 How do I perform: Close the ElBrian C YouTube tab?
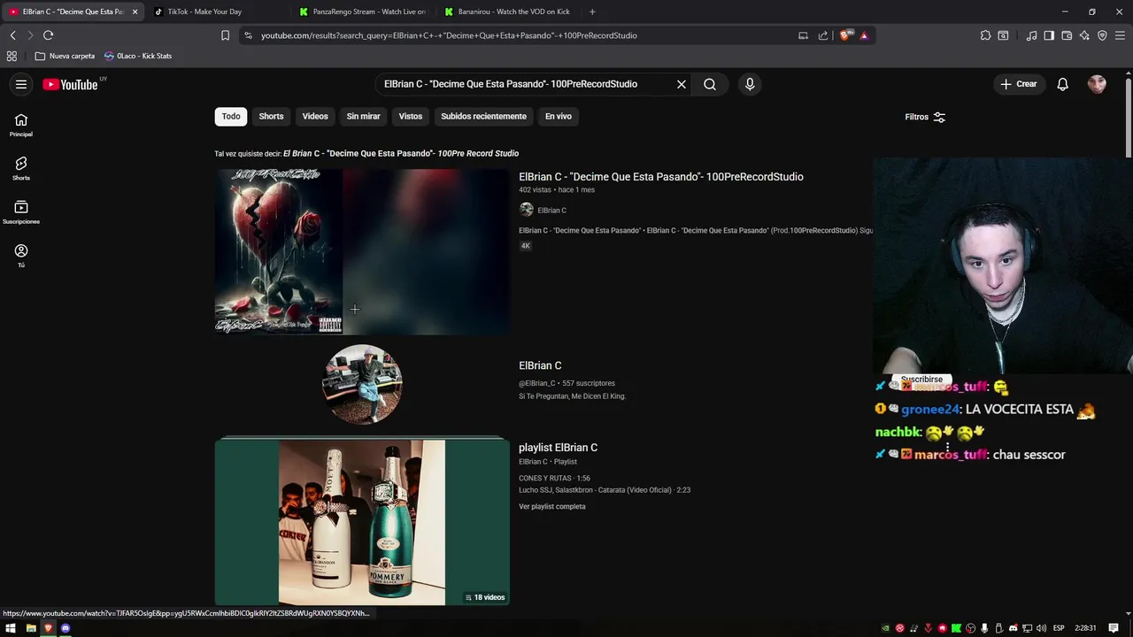point(135,12)
